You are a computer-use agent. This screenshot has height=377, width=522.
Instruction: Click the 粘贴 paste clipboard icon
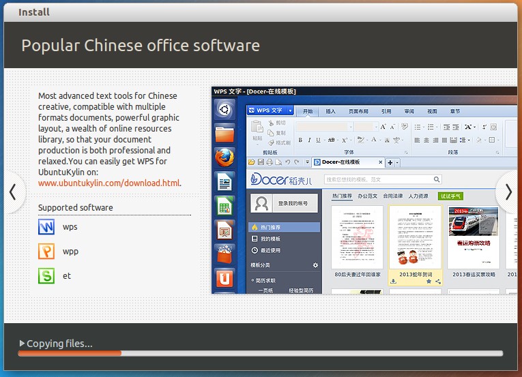pyautogui.click(x=257, y=127)
